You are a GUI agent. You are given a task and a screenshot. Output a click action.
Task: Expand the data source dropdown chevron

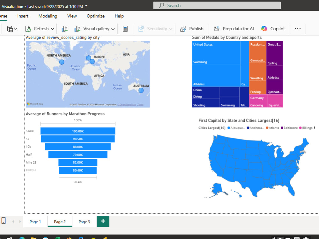click(16, 29)
